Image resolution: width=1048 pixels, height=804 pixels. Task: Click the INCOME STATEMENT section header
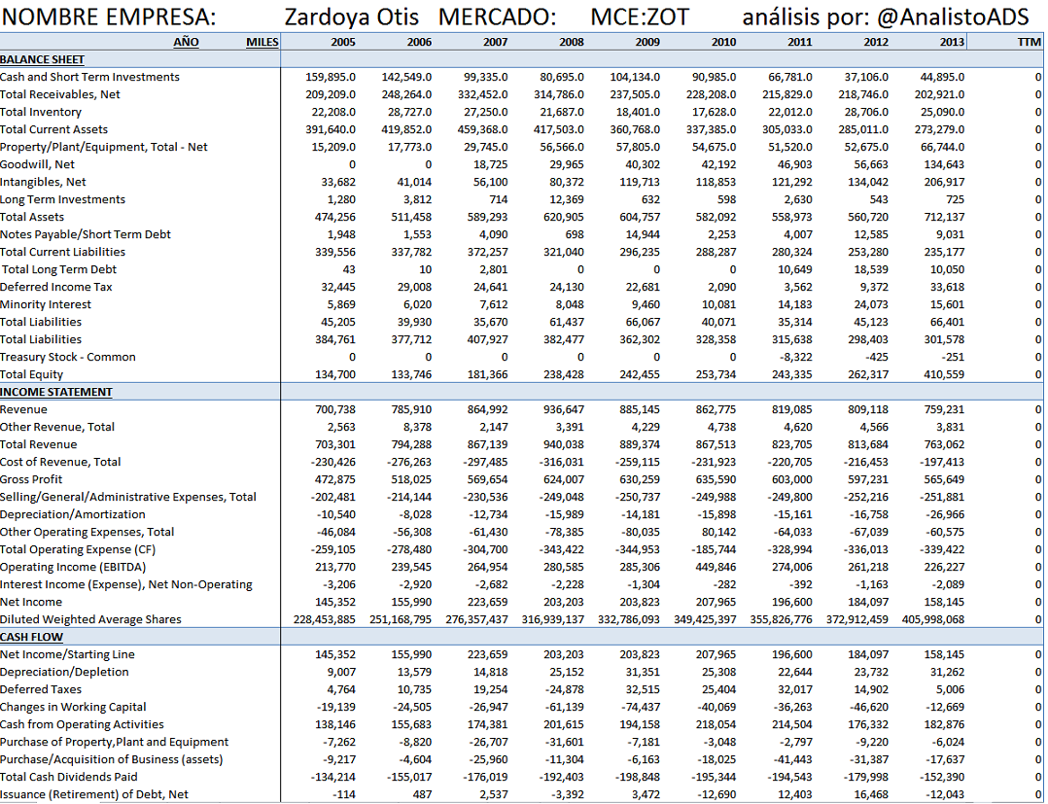pyautogui.click(x=56, y=392)
